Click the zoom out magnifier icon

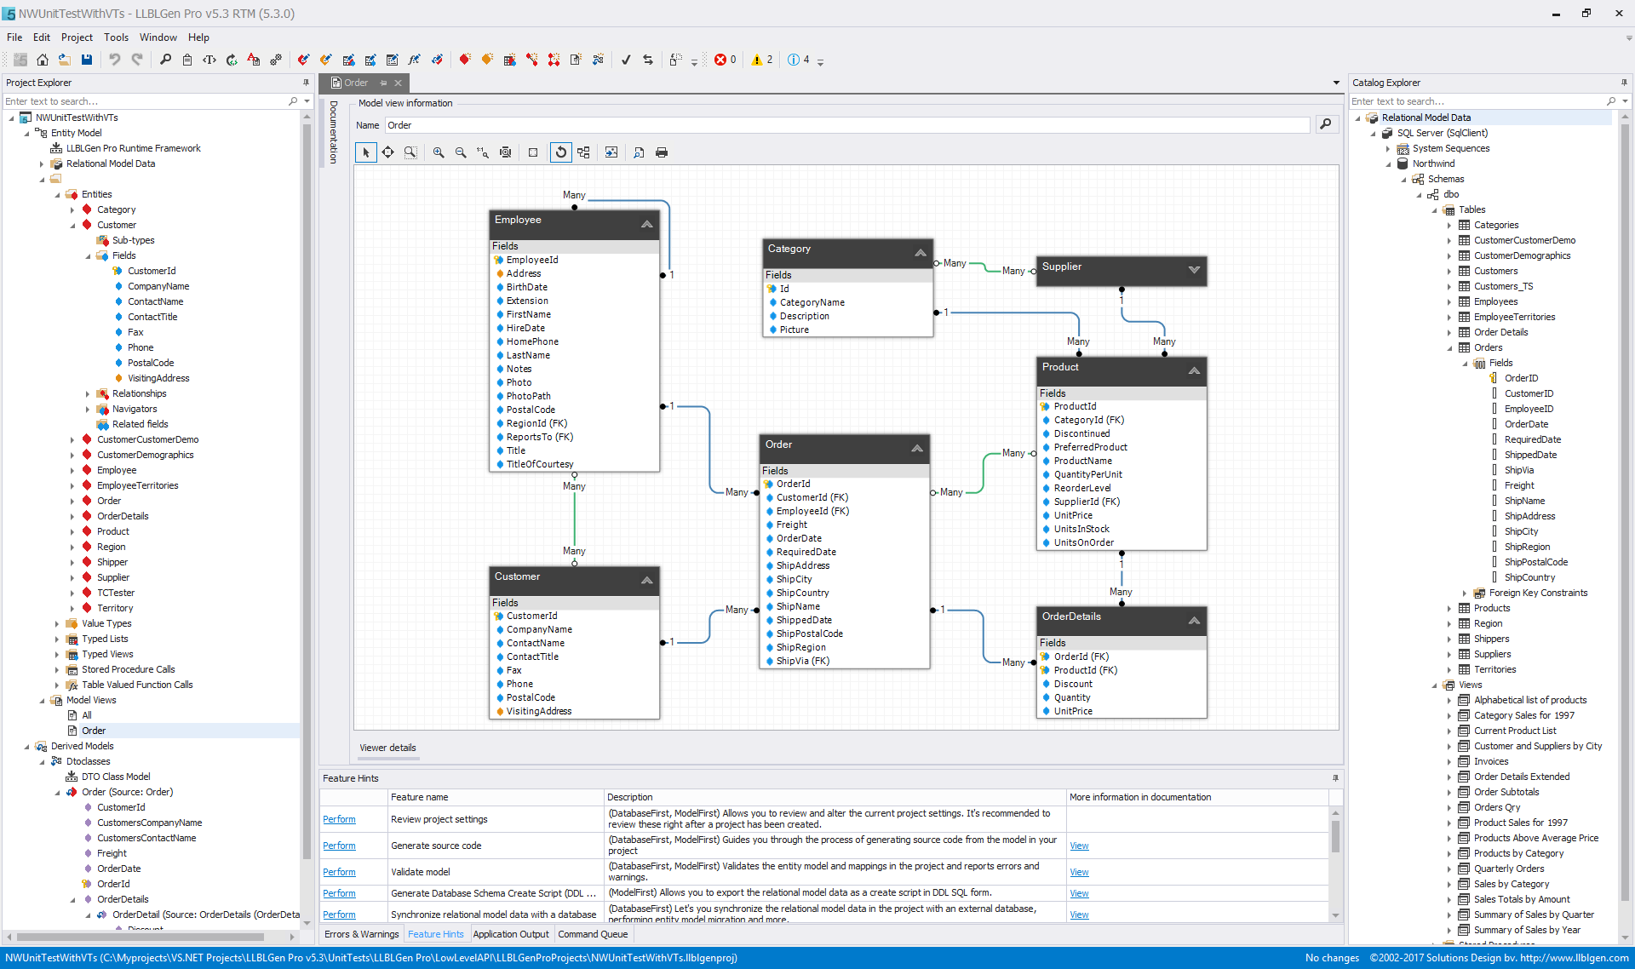point(461,152)
